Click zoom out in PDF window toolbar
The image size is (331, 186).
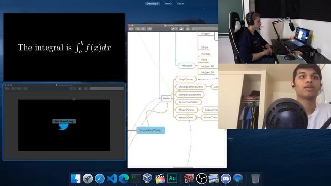(x=138, y=29)
